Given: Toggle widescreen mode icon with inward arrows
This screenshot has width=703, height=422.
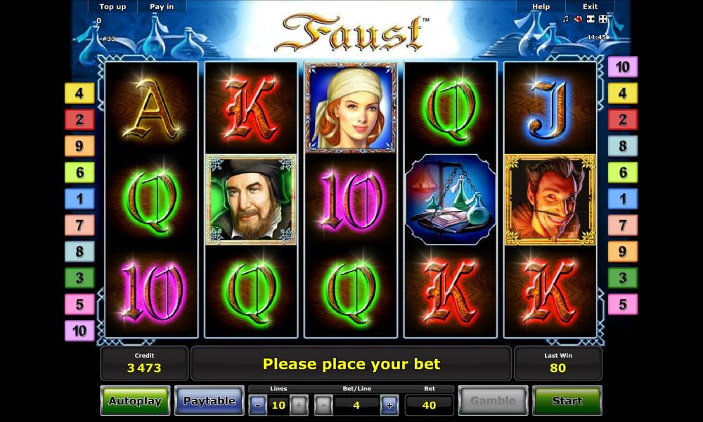Looking at the screenshot, I should tap(591, 19).
